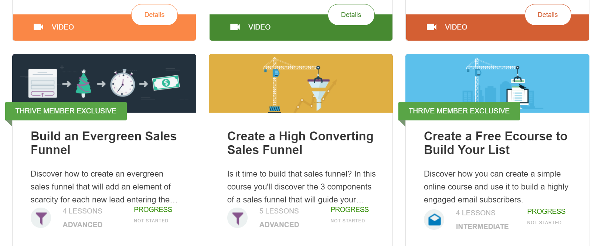Screen dimensions: 602x246
Task: Click funnel icon under Create a High Converting Sales Funnel
Action: [238, 218]
